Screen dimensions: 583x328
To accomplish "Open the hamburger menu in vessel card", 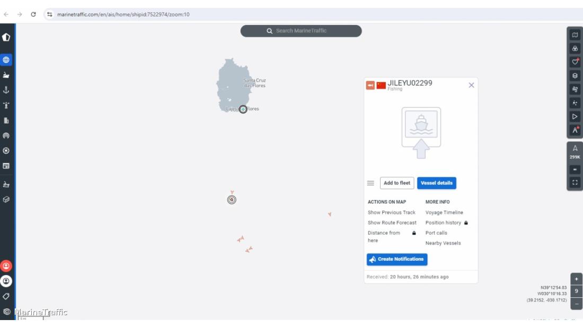I will pos(371,183).
